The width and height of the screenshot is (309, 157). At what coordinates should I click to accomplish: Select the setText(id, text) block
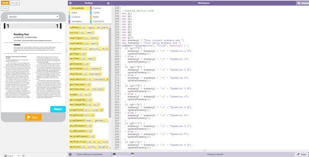click(82, 59)
